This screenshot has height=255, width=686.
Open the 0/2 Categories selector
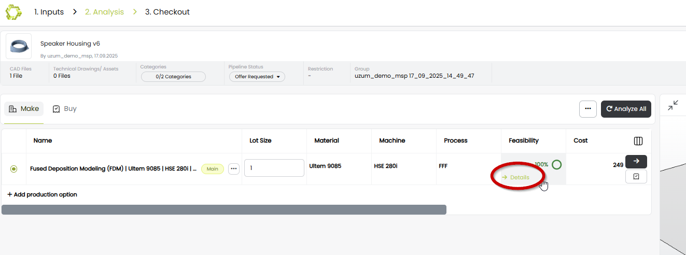click(x=173, y=77)
